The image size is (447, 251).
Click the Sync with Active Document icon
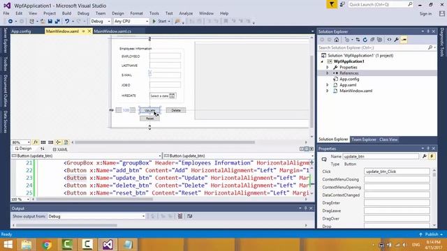coord(358,40)
